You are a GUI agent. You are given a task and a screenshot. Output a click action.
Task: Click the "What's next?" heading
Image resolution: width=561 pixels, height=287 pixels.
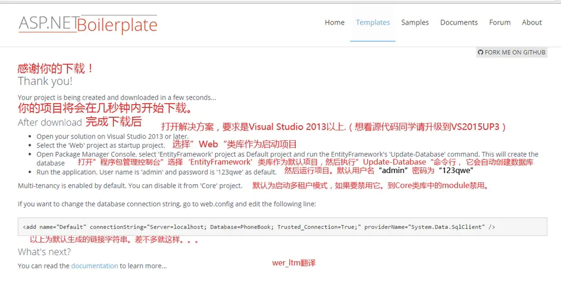pos(44,252)
